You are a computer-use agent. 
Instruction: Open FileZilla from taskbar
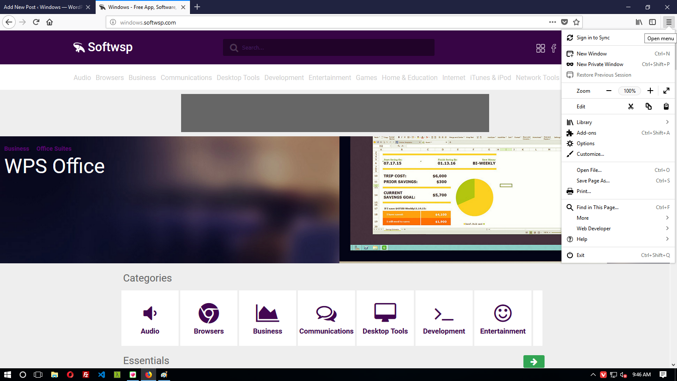(x=86, y=375)
